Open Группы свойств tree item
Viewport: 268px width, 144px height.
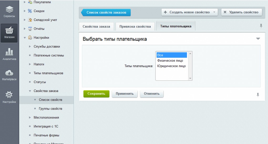[50, 109]
